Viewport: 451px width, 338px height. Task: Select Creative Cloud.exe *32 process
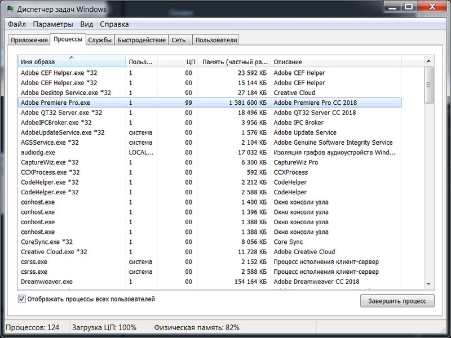click(x=210, y=252)
